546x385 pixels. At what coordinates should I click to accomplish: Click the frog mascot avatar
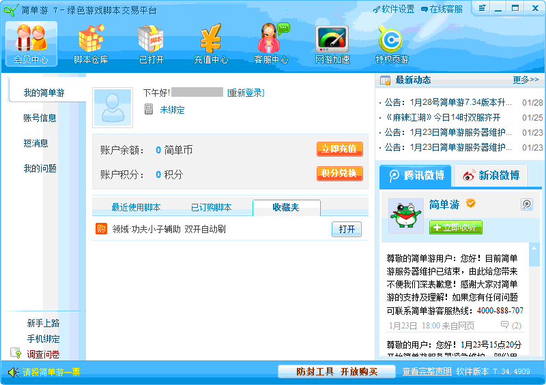pyautogui.click(x=405, y=215)
